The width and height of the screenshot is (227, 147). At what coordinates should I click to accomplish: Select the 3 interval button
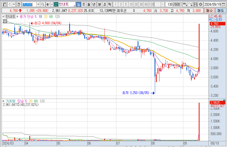click(x=121, y=4)
